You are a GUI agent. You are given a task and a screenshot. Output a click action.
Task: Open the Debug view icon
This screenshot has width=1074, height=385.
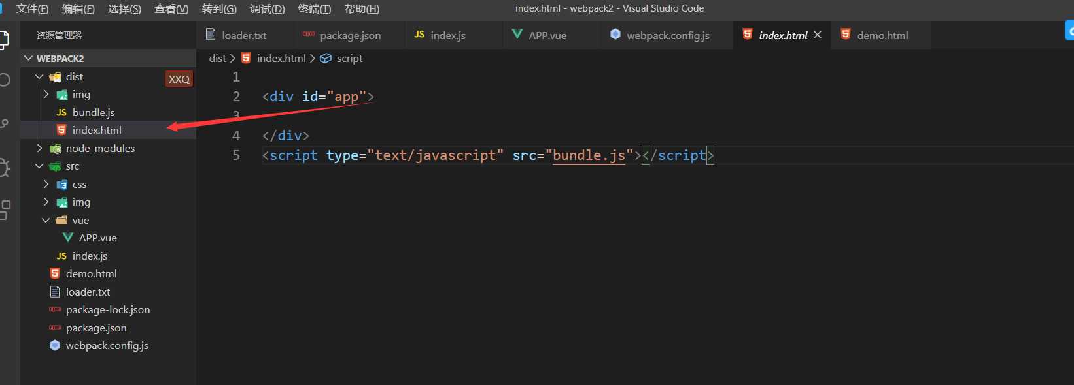coord(4,168)
